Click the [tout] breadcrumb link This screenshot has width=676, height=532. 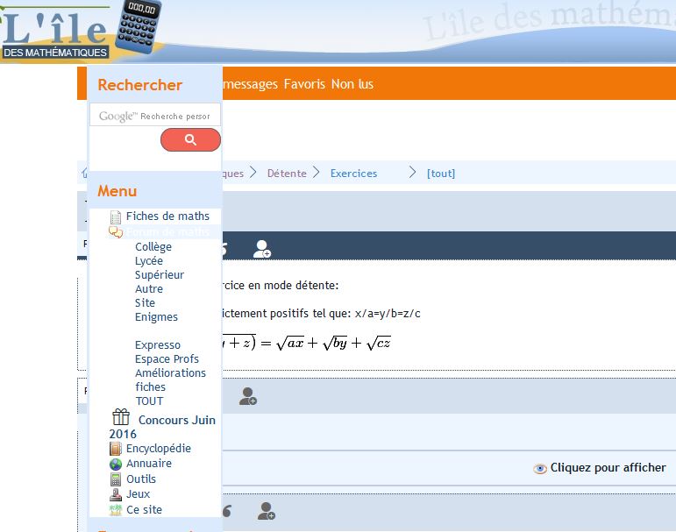(441, 174)
